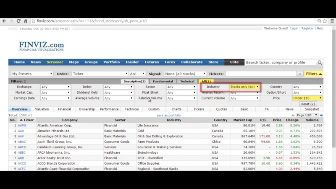Switch to the Performance view tab
Viewport: 336px width, 189px height.
109,109
